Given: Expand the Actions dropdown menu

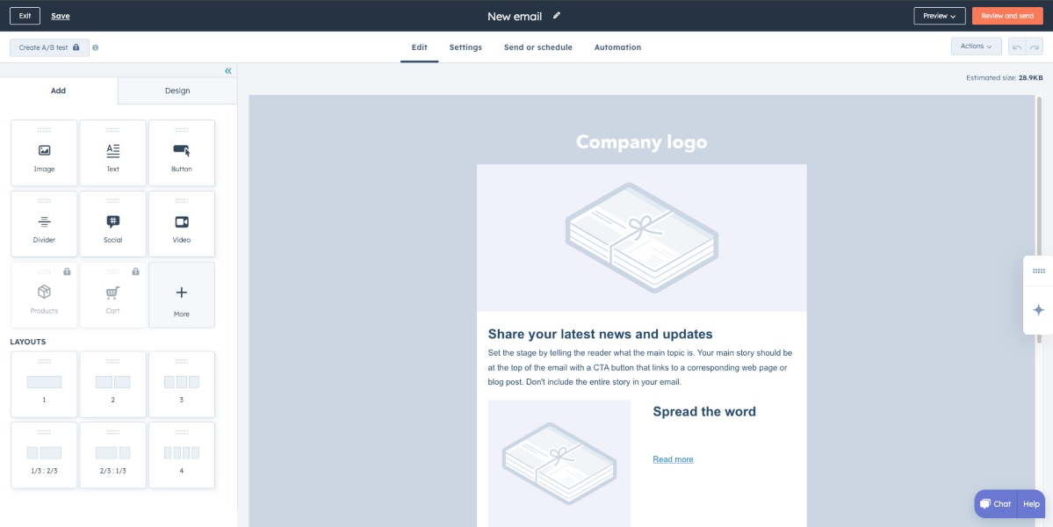Looking at the screenshot, I should click(976, 47).
